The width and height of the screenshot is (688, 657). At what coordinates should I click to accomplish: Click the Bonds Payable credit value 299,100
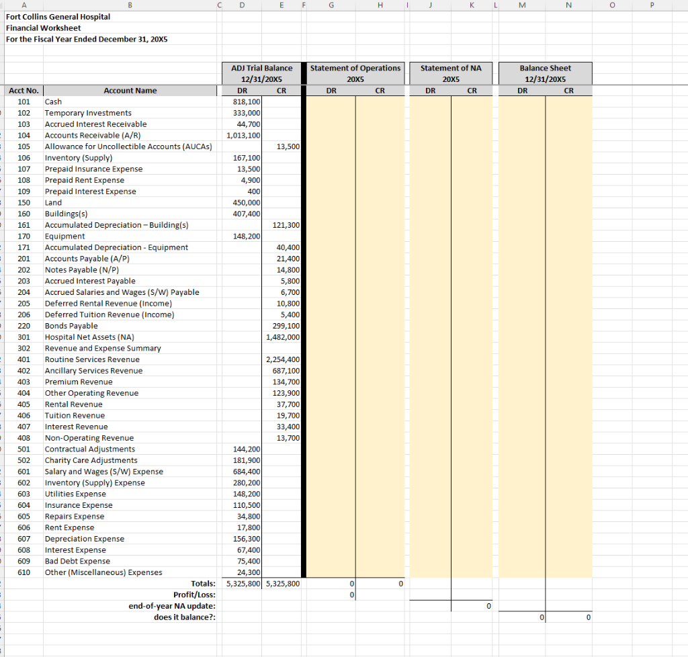[285, 325]
